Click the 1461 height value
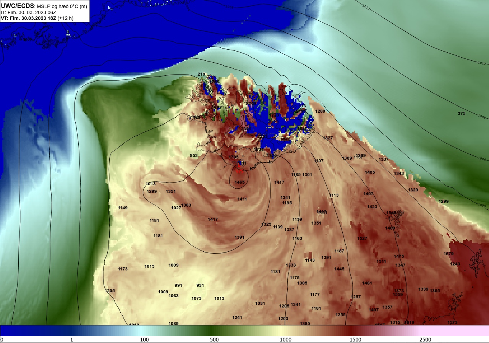Screen dimensions: 489x343 pyautogui.click(x=367, y=283)
